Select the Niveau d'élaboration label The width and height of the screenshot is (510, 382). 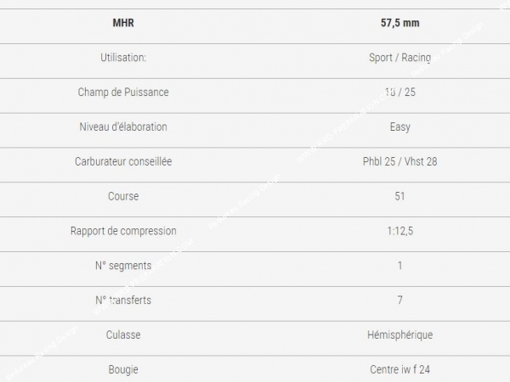coord(123,126)
